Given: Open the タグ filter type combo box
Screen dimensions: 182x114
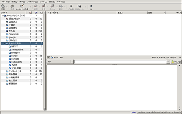Looking at the screenshot, I should (x=60, y=62).
